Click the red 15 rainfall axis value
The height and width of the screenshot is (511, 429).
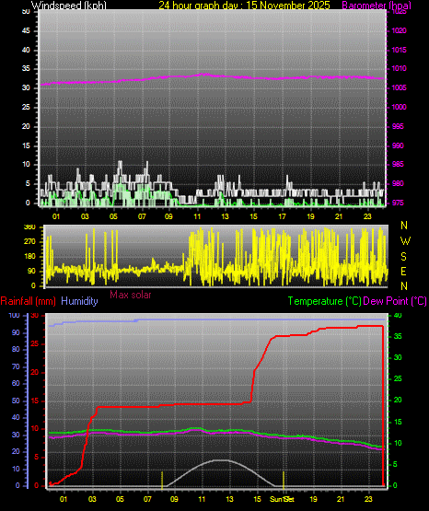[x=35, y=401]
